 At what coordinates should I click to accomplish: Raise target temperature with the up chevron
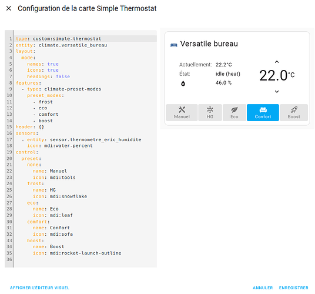pos(277,62)
